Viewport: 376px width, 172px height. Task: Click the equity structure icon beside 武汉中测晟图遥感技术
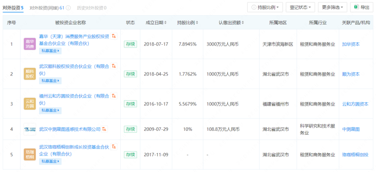click(105, 129)
